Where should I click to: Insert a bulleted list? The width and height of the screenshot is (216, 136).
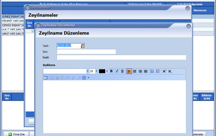point(152,71)
